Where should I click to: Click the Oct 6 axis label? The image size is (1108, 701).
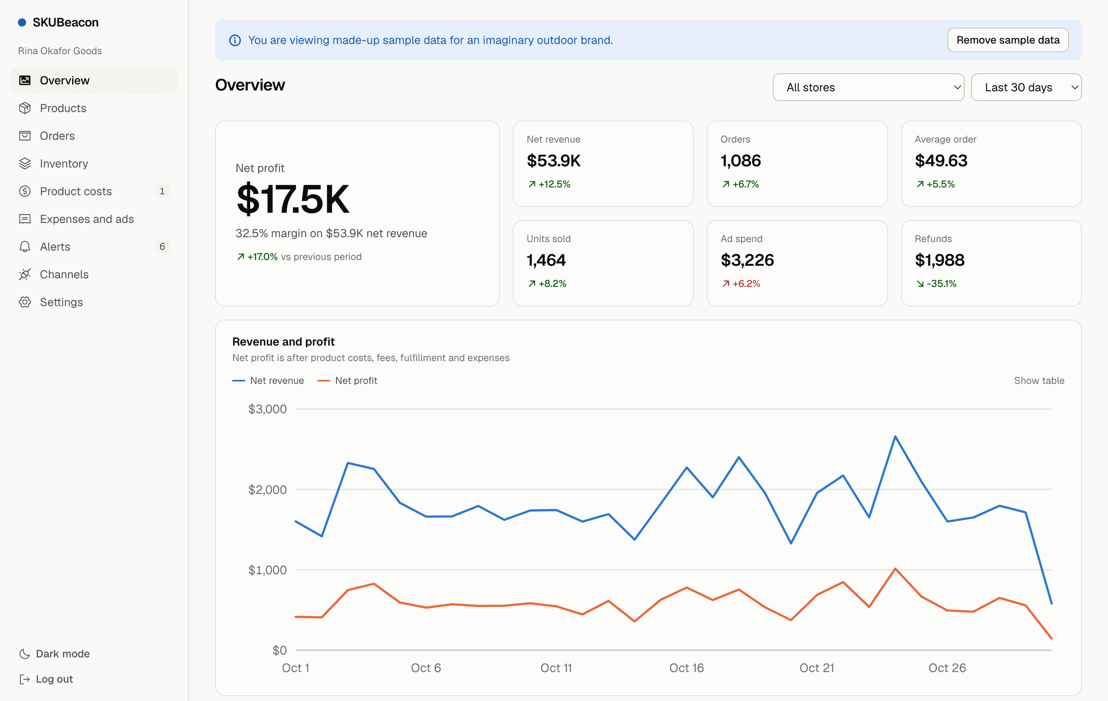pos(426,668)
